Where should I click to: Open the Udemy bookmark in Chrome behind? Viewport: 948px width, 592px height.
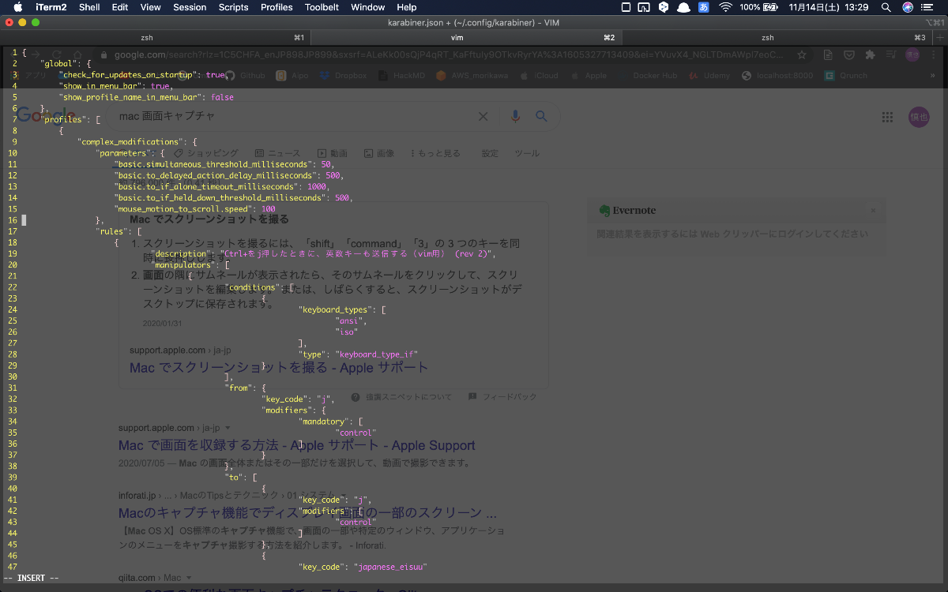[709, 76]
